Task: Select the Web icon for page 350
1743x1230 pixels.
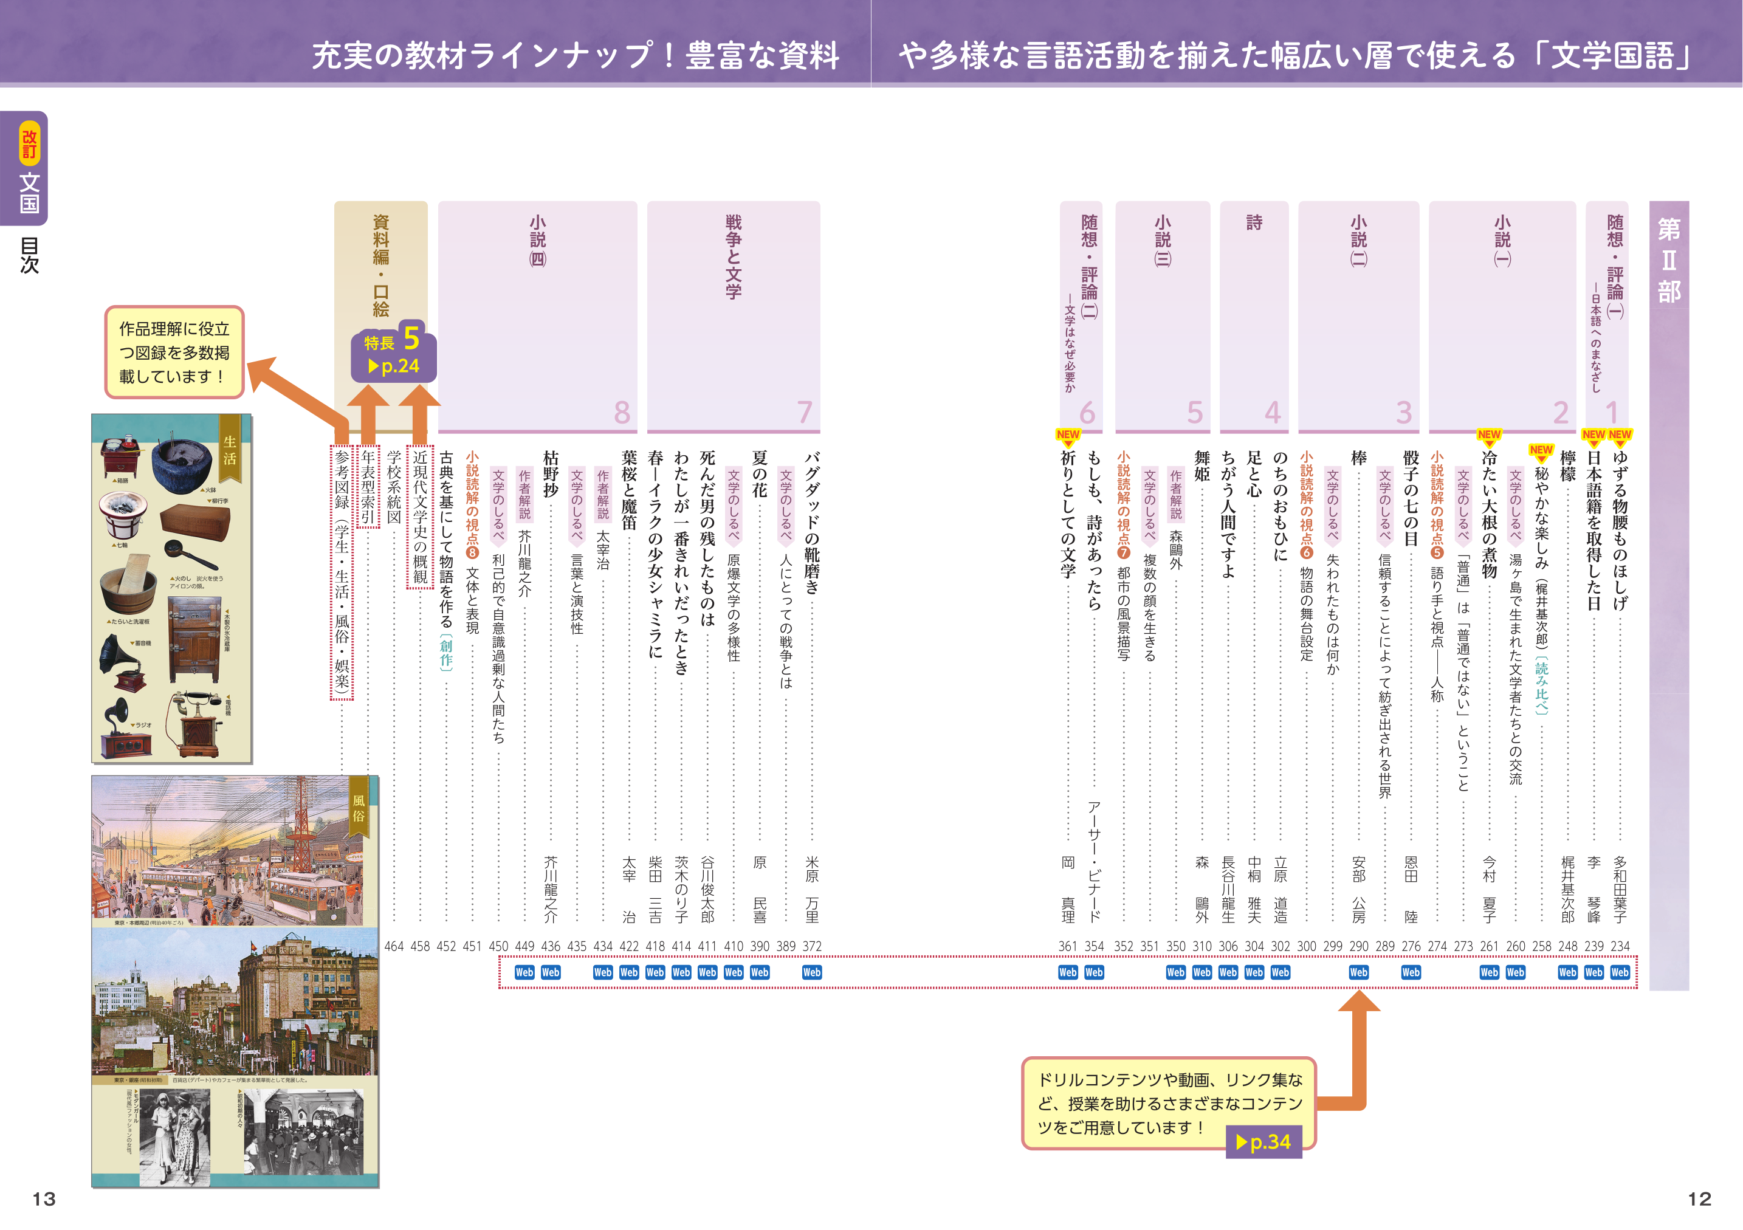Action: point(1175,972)
